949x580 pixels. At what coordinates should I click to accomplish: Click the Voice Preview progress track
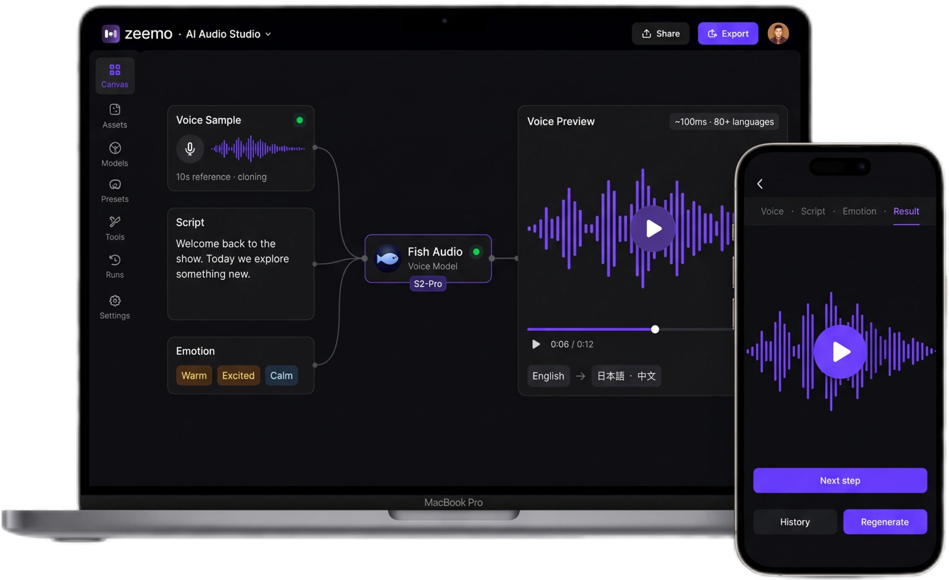(630, 329)
